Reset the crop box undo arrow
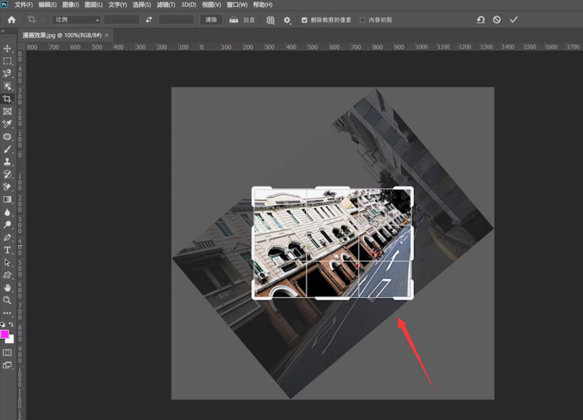583x420 pixels. (x=481, y=20)
